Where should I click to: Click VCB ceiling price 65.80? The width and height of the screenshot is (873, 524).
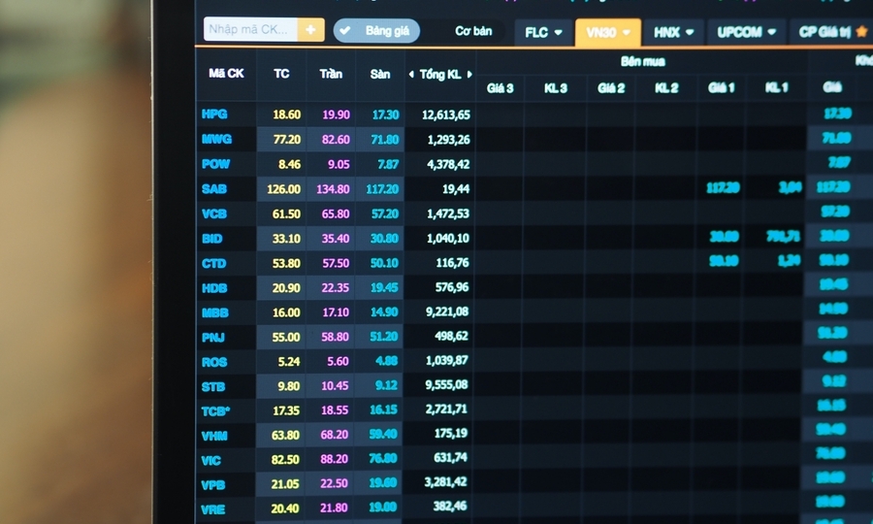coord(336,213)
